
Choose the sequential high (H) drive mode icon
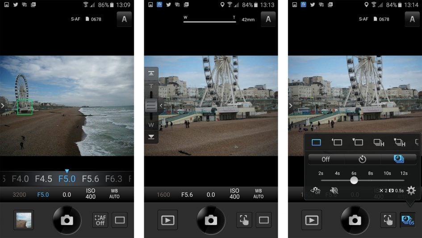click(379, 142)
